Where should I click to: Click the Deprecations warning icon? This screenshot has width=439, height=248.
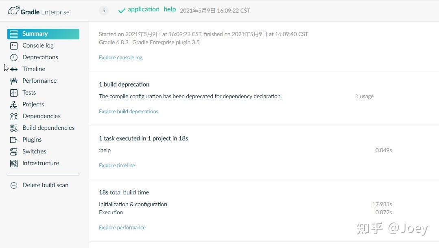[14, 57]
